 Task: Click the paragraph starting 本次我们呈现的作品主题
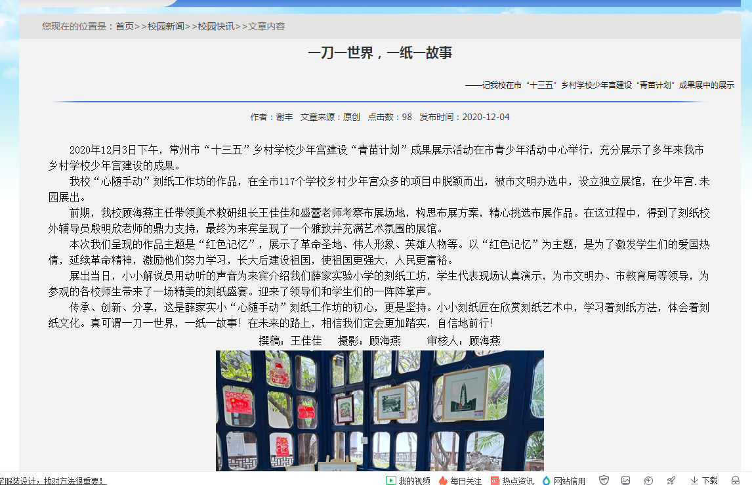pos(379,252)
